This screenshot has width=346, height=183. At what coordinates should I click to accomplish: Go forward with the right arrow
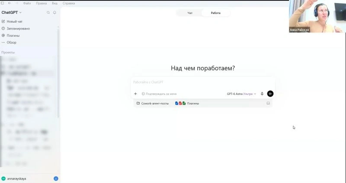coord(16,3)
